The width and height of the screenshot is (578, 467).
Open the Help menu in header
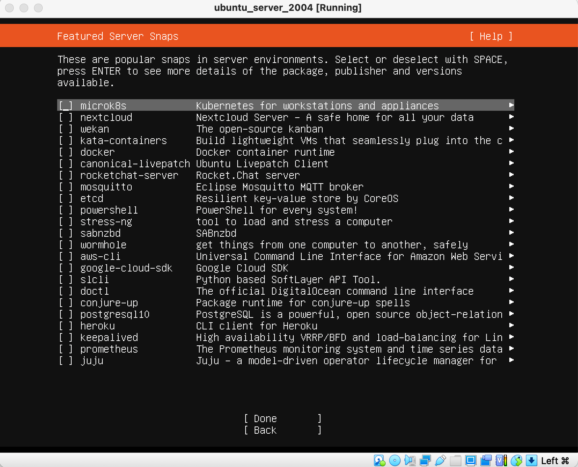[x=491, y=36]
